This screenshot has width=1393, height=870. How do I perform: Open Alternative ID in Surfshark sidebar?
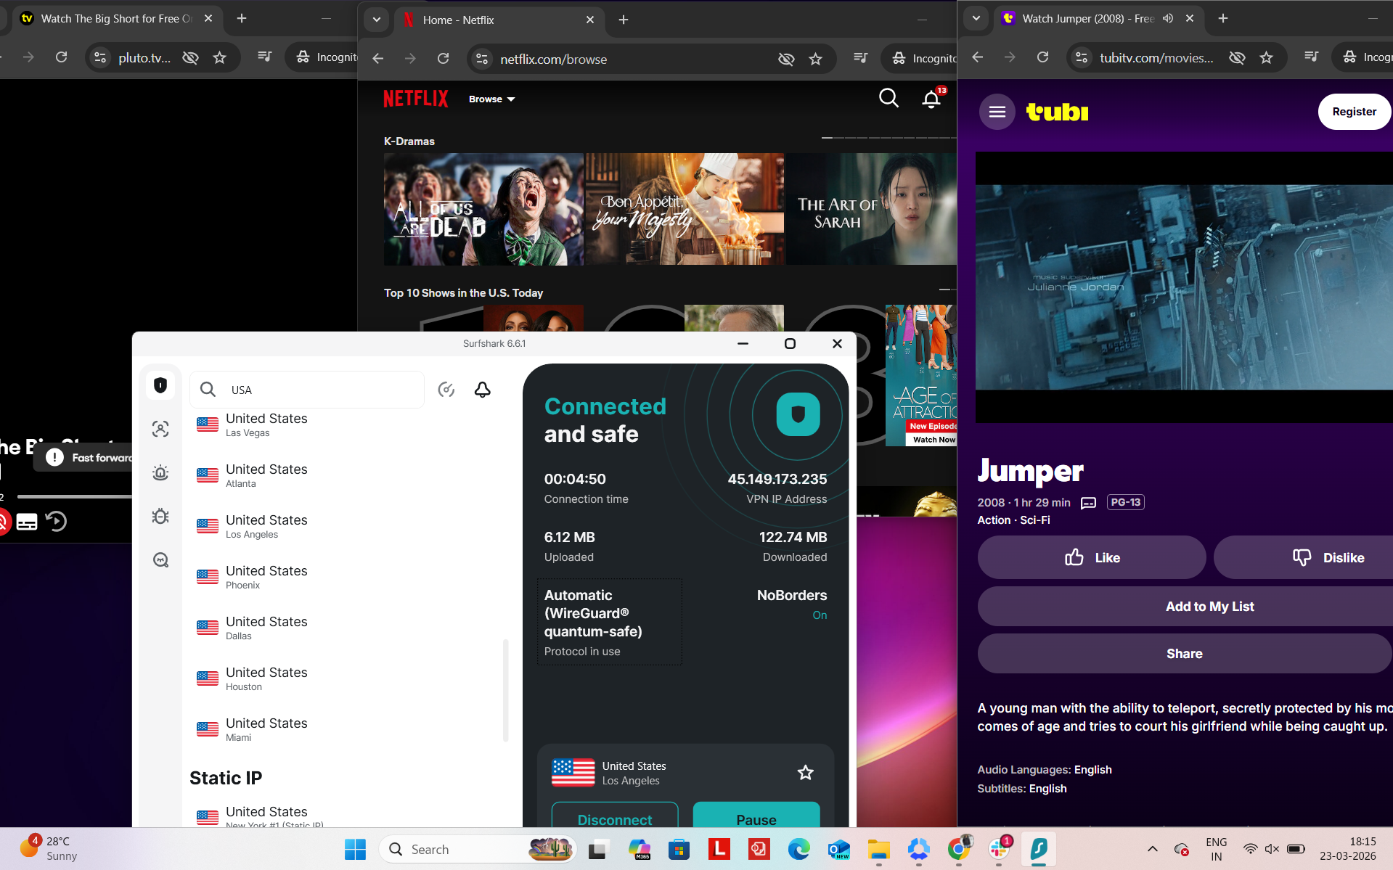160,429
